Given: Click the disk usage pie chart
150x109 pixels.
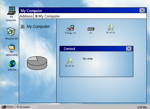Looking at the screenshot, I should [37, 63].
